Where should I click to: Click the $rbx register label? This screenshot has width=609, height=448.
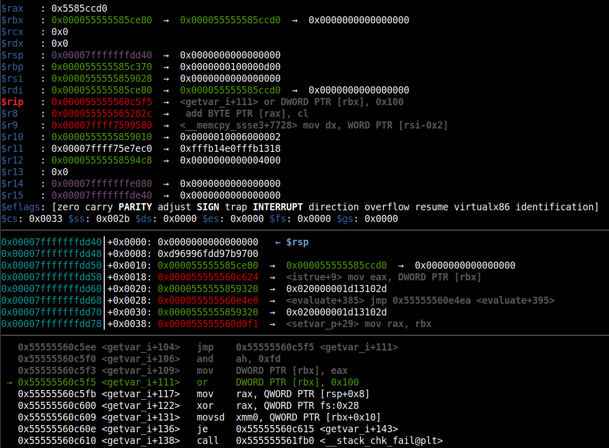12,20
